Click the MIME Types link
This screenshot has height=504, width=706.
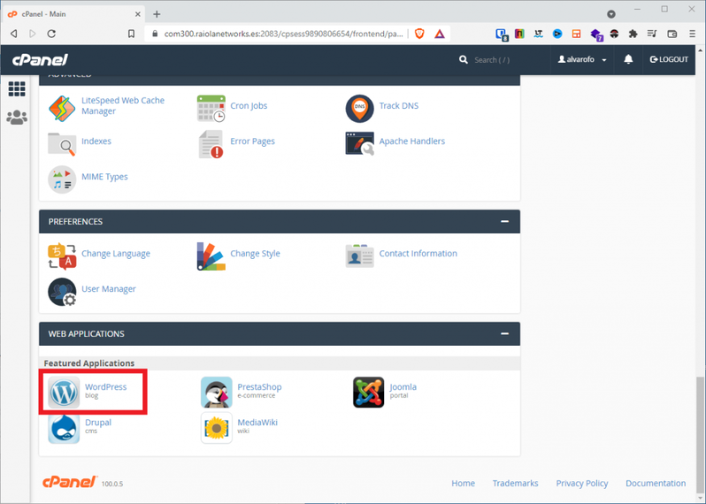click(x=104, y=177)
